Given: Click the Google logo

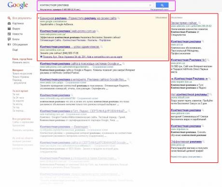Looking at the screenshot, I should coord(18,5).
